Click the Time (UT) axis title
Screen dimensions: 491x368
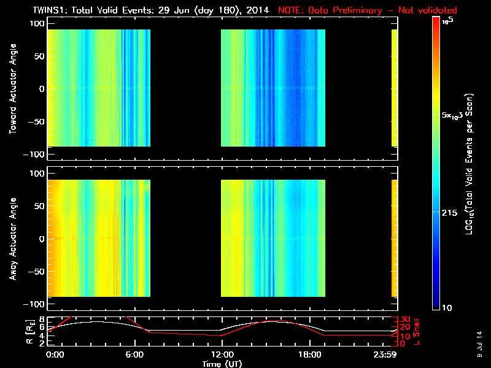click(222, 364)
